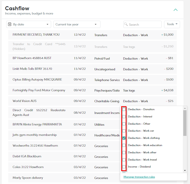Change Telephone Services category on Optus row
190x184 pixels.
tap(107, 80)
